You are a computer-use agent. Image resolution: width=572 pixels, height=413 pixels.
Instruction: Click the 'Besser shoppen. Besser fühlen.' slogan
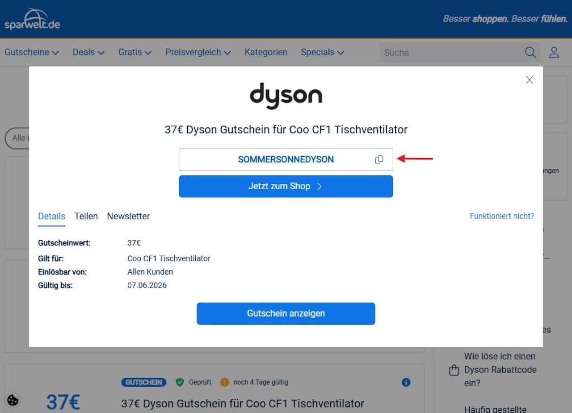click(x=505, y=19)
